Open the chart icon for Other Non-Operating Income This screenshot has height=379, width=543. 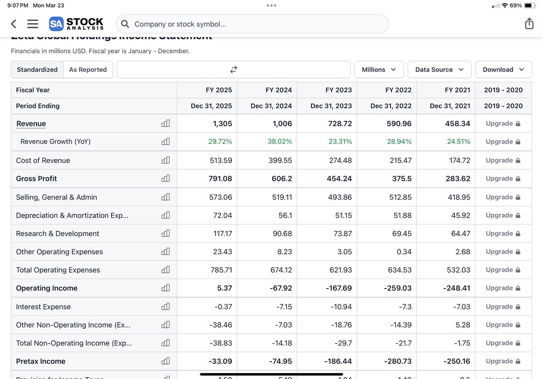(166, 325)
